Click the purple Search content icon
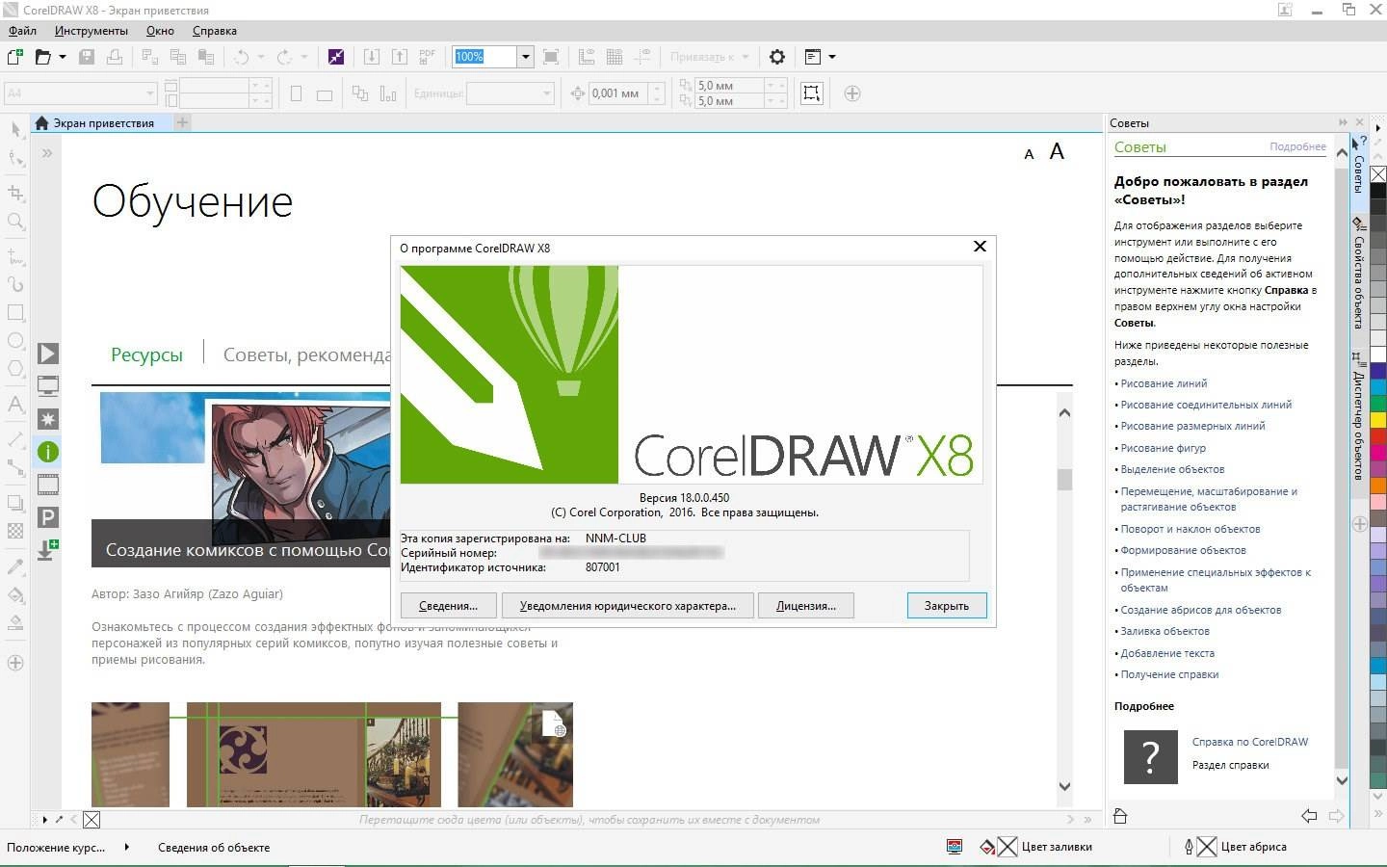Screen dimensions: 1387x867 [x=335, y=57]
